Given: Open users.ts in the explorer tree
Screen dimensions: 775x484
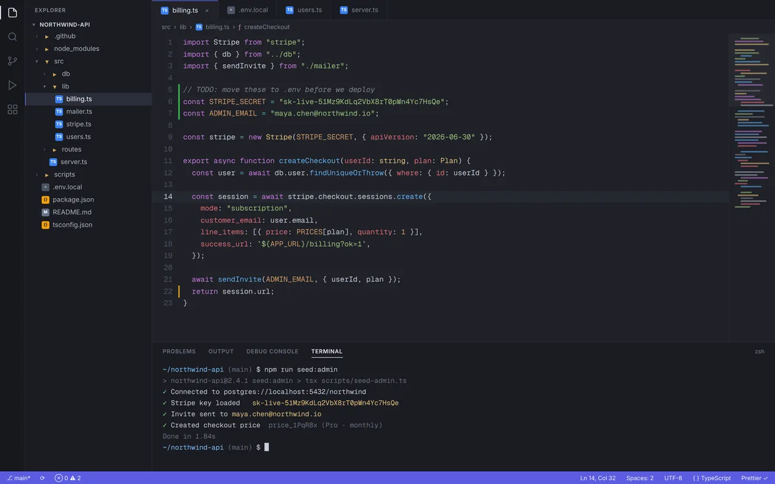Looking at the screenshot, I should [x=88, y=137].
